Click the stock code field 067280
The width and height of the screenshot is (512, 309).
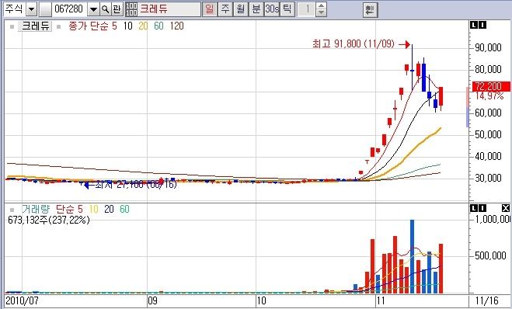pos(69,9)
